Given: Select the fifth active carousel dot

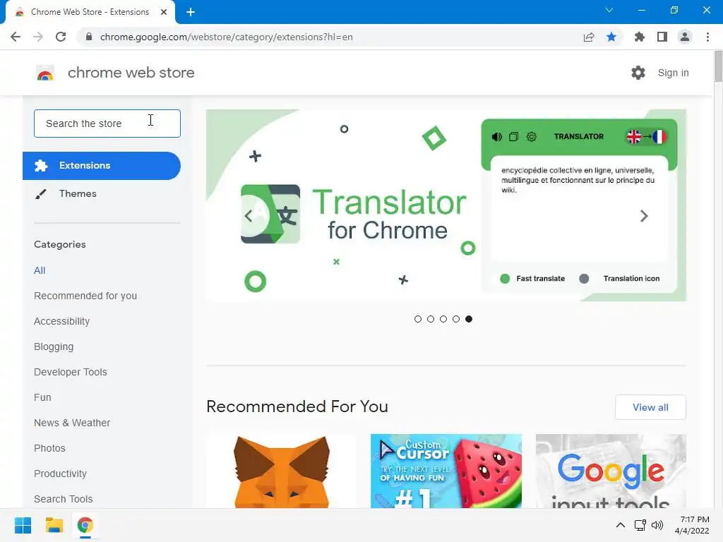Looking at the screenshot, I should click(469, 319).
